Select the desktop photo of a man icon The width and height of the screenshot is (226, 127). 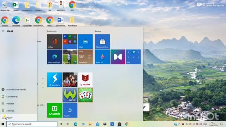click(x=61, y=6)
